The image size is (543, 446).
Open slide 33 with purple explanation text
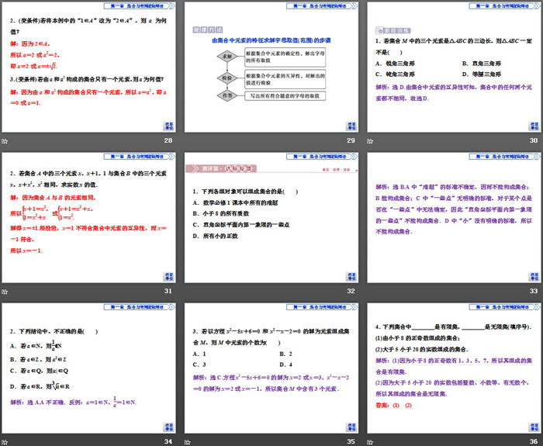[452, 218]
